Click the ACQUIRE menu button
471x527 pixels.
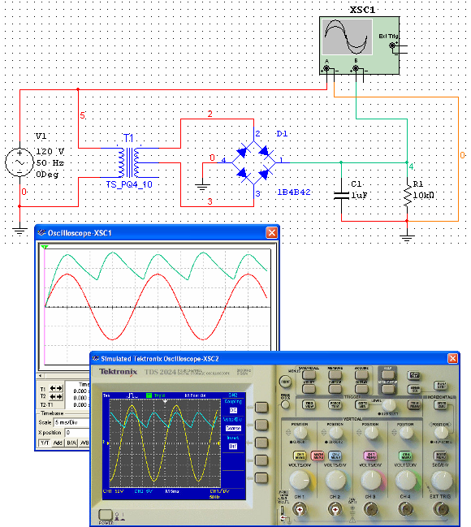click(x=361, y=375)
